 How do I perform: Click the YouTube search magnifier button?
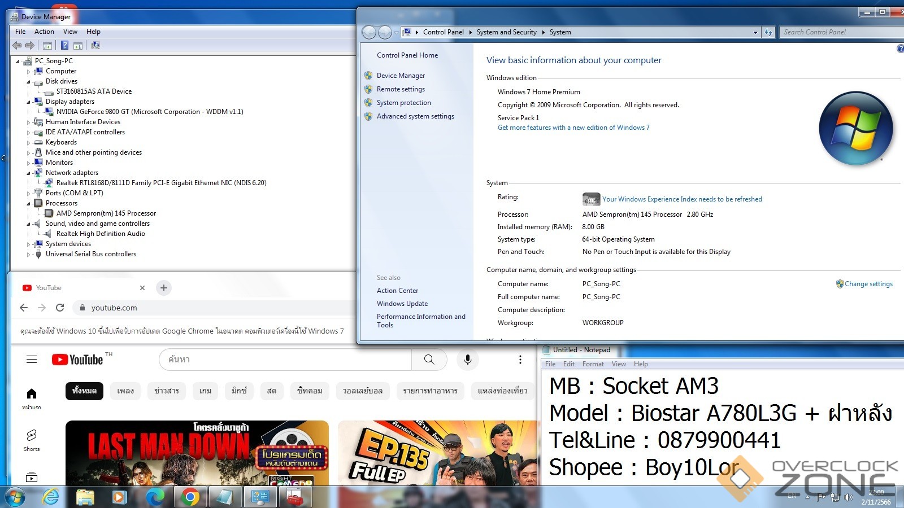pyautogui.click(x=429, y=360)
